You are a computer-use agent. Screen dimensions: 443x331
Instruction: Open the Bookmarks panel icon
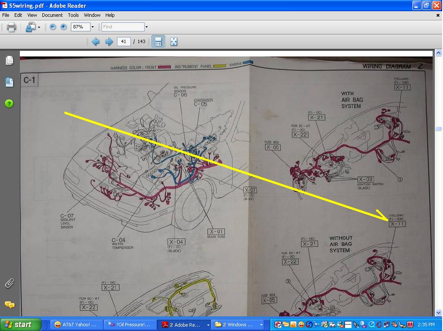coord(9,82)
